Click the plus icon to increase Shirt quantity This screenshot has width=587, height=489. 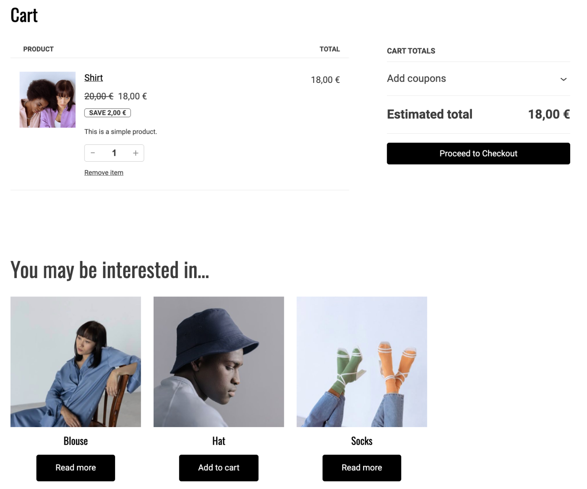click(136, 153)
